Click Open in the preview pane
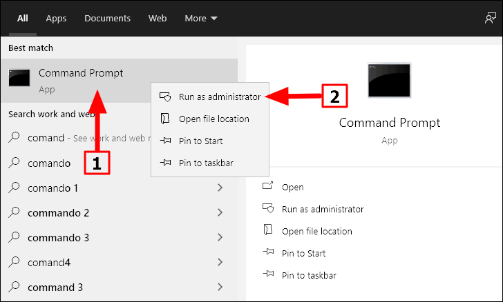503x302 pixels. [x=292, y=187]
